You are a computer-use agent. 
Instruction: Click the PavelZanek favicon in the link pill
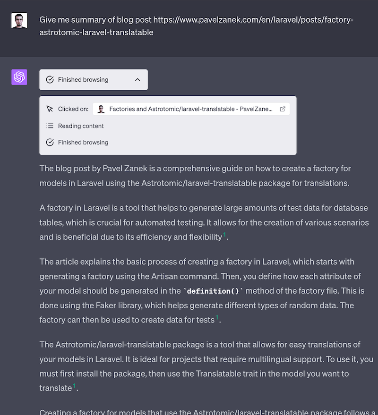point(101,109)
